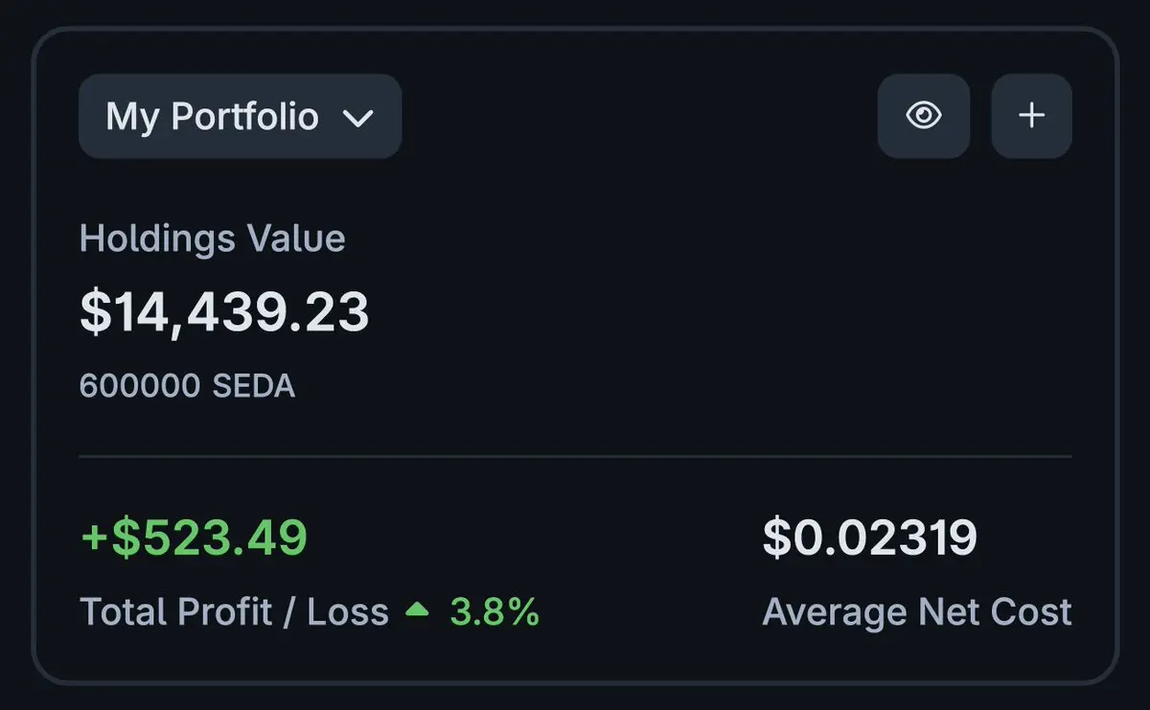Click the +$523.49 profit figure
This screenshot has height=710, width=1150.
coord(194,537)
